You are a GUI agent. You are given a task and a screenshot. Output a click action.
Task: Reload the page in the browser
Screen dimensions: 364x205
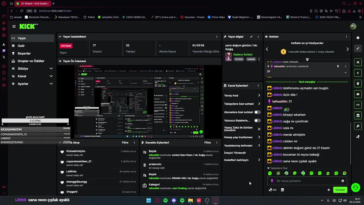click(22, 11)
